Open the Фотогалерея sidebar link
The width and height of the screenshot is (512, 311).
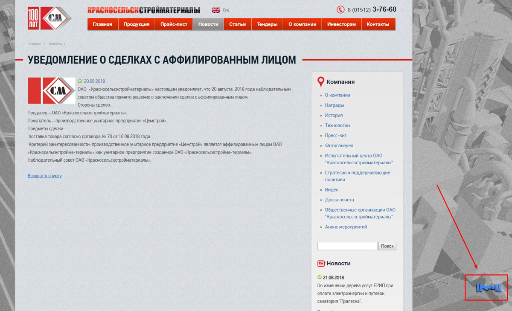(x=339, y=145)
